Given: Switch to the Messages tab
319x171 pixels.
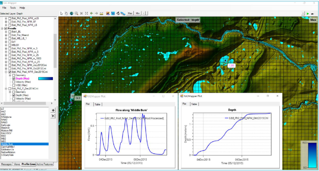Looking at the screenshot, I should coord(6,164).
